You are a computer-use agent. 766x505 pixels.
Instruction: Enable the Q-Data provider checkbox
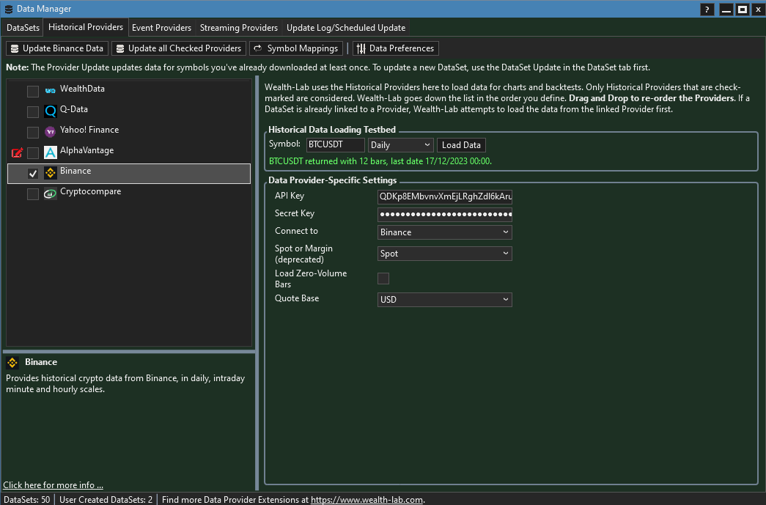pyautogui.click(x=33, y=112)
